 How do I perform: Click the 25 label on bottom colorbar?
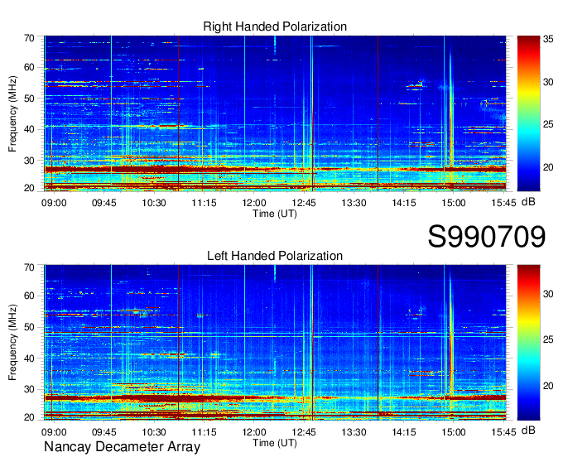(548, 339)
